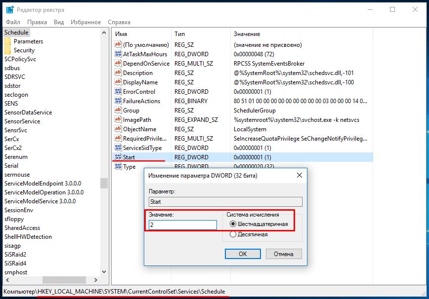Open the Правка menu
The height and width of the screenshot is (299, 429).
(37, 22)
